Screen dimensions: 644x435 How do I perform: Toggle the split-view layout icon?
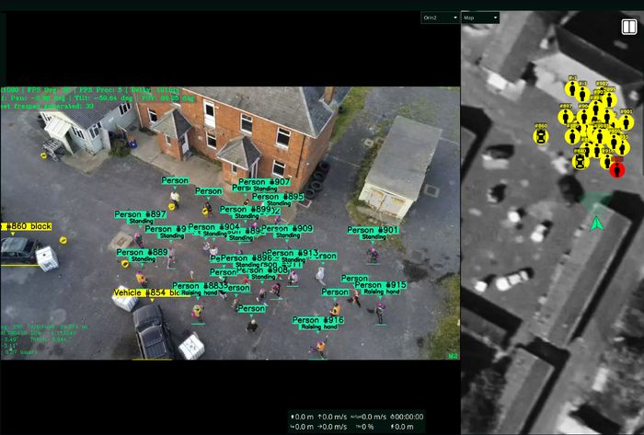pyautogui.click(x=630, y=25)
